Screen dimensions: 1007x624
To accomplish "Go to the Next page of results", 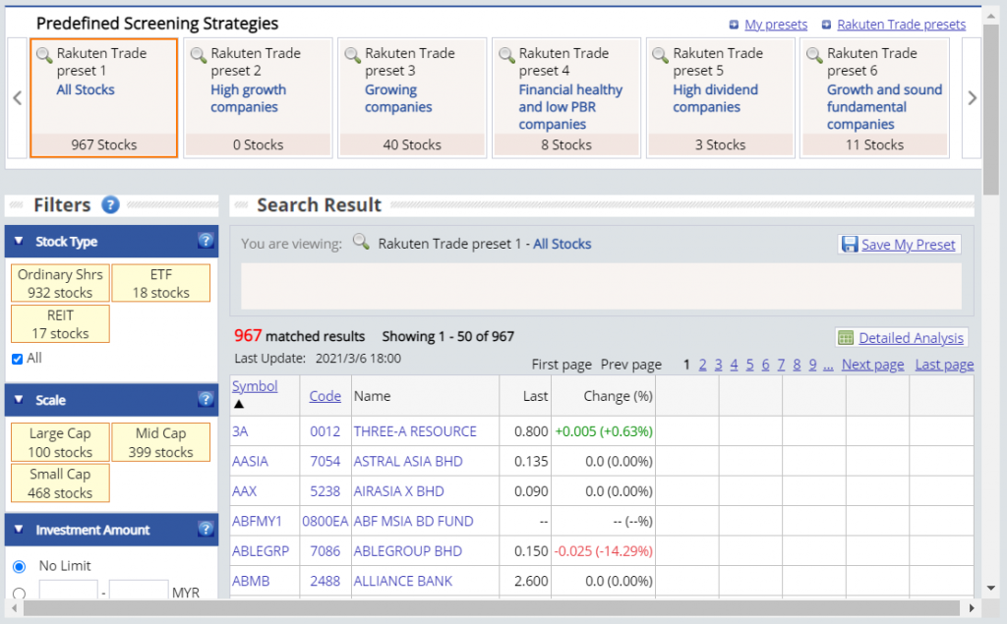I will (873, 365).
